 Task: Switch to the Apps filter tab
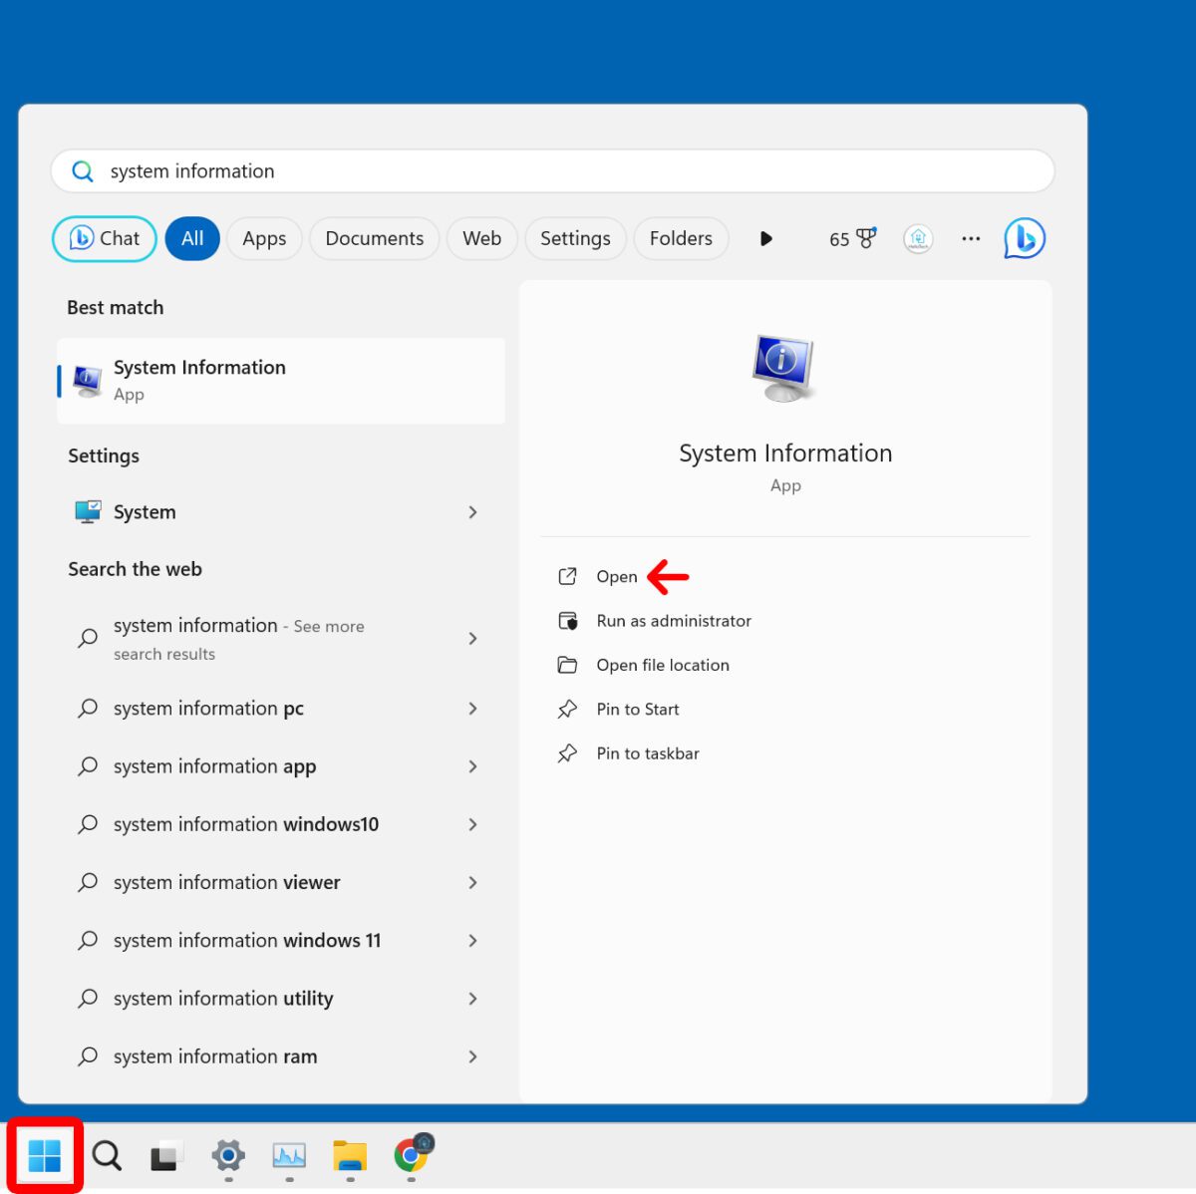tap(264, 239)
